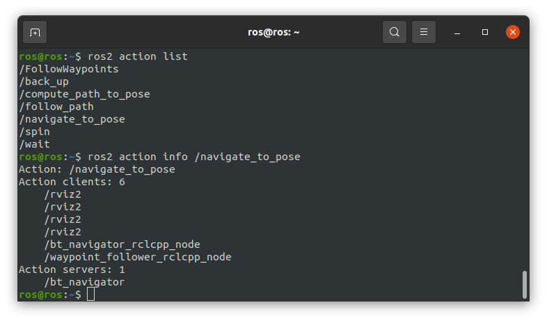547x321 pixels.
Task: Click the cursor block at last prompt
Action: [90, 295]
